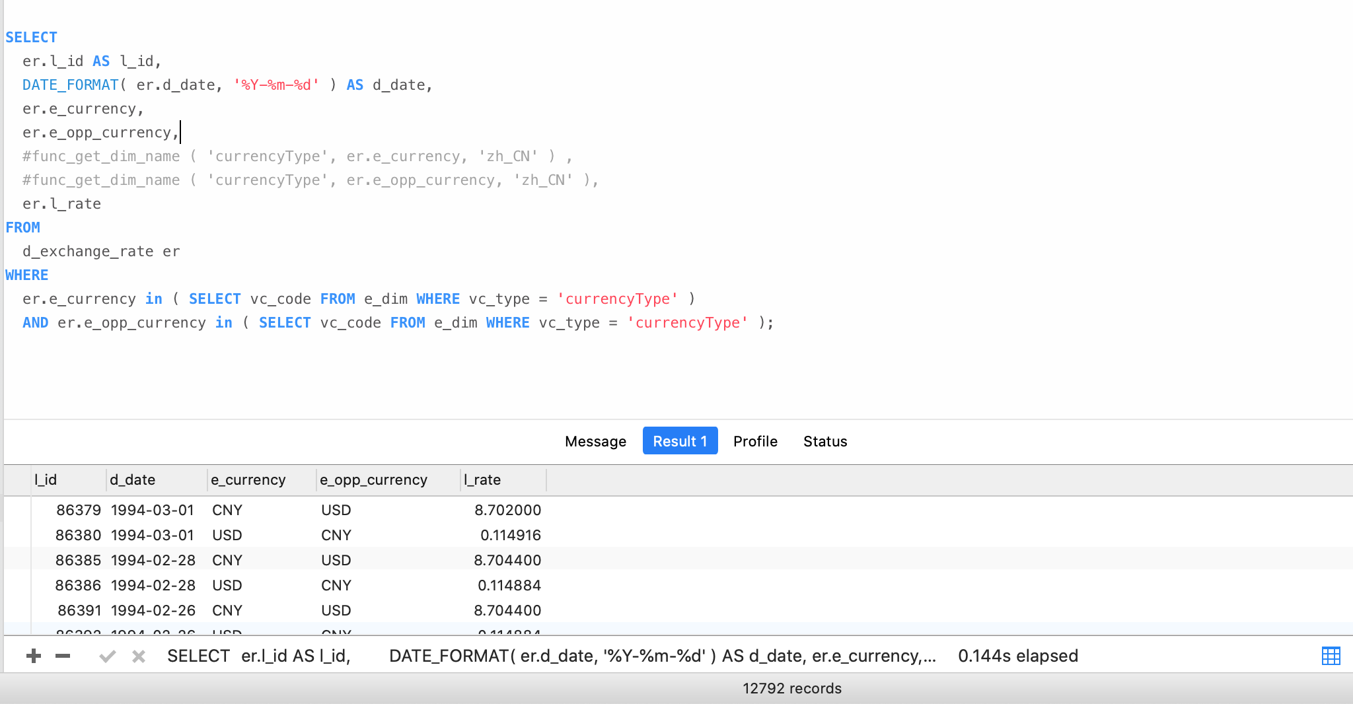Click the e_opp_currency column header

pyautogui.click(x=388, y=480)
